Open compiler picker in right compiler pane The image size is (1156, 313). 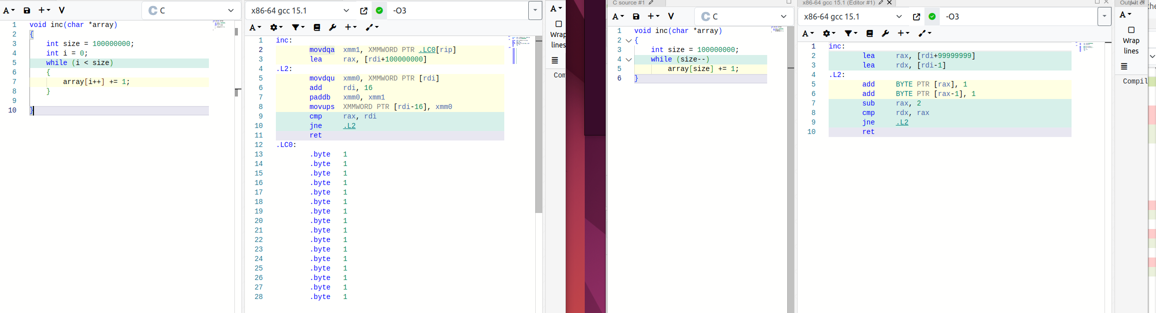coord(853,16)
